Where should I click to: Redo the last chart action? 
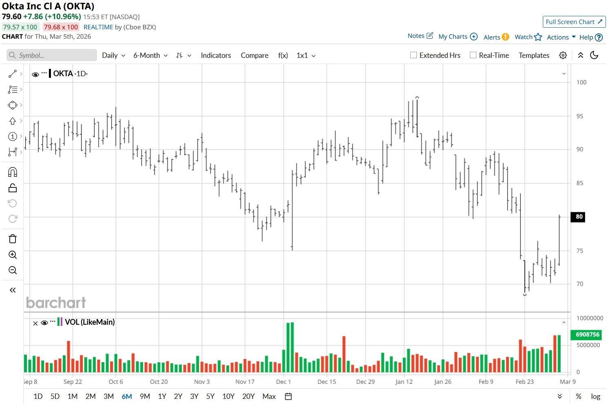pos(13,219)
